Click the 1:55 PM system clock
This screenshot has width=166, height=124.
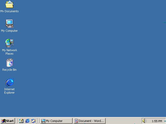tap(157, 121)
